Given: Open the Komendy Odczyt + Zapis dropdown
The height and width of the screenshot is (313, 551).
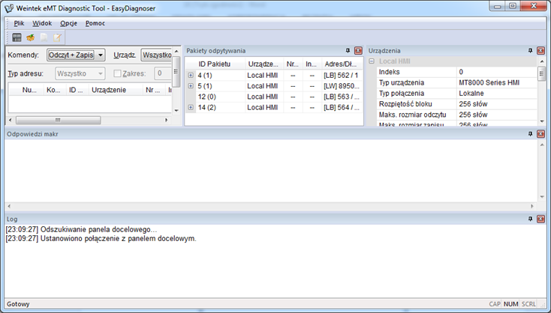Looking at the screenshot, I should (76, 55).
